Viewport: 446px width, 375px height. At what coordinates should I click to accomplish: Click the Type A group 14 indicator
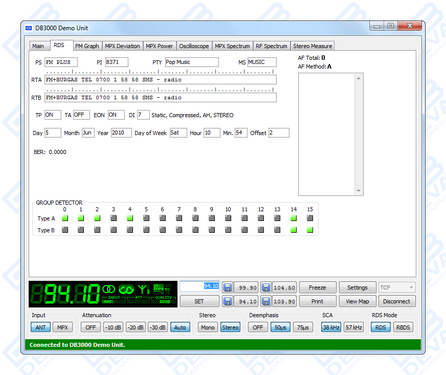tap(294, 218)
